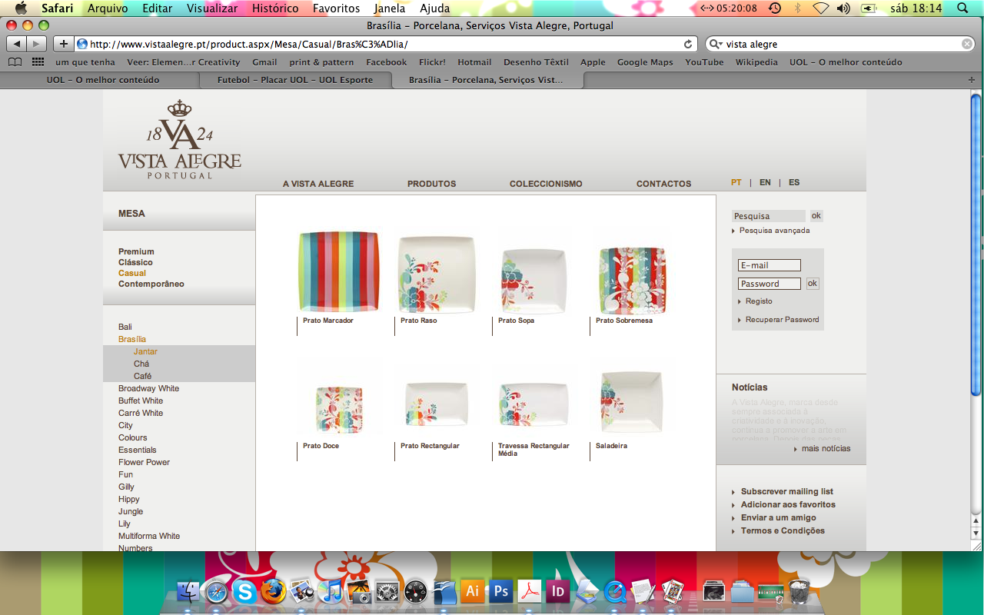Open a new tab with the plus icon
This screenshot has height=615, width=984.
tap(972, 80)
